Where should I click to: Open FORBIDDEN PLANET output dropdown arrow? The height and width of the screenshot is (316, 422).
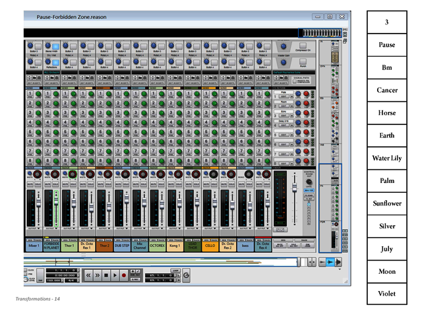(x=56, y=228)
